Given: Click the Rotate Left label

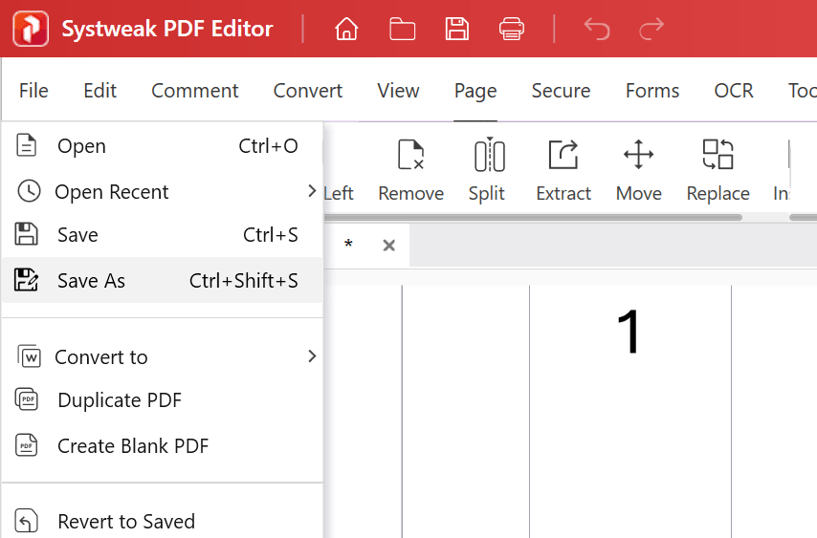Looking at the screenshot, I should [x=339, y=193].
